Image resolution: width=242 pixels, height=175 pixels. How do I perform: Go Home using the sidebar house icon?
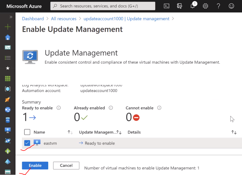click(x=8, y=37)
